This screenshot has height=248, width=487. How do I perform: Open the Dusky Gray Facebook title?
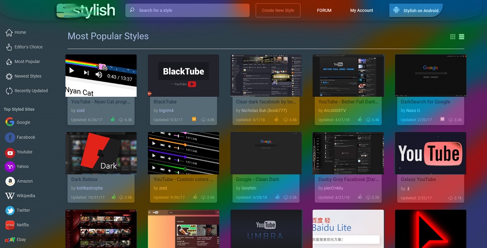pyautogui.click(x=347, y=179)
